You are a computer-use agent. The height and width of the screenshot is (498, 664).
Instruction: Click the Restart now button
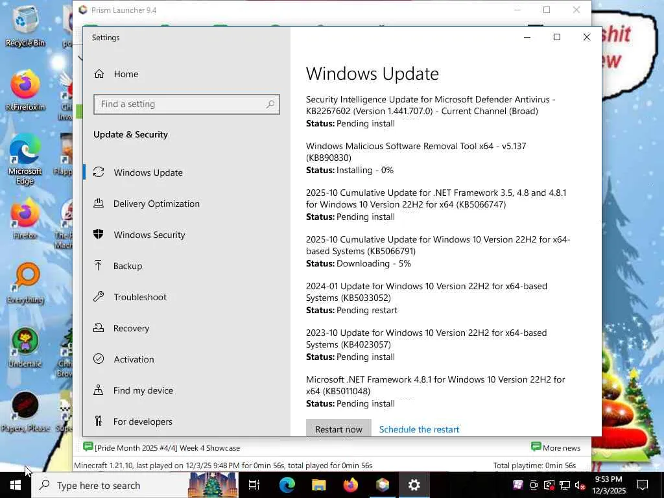(x=338, y=428)
